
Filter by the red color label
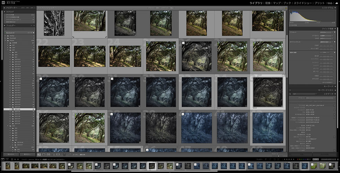pyautogui.click(x=298, y=159)
